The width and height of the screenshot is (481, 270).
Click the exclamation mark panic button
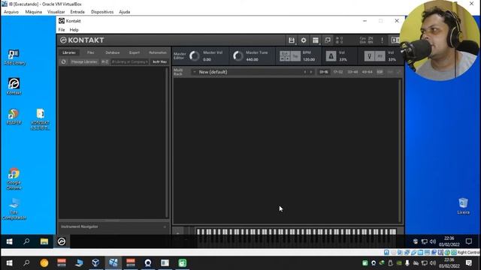382,40
